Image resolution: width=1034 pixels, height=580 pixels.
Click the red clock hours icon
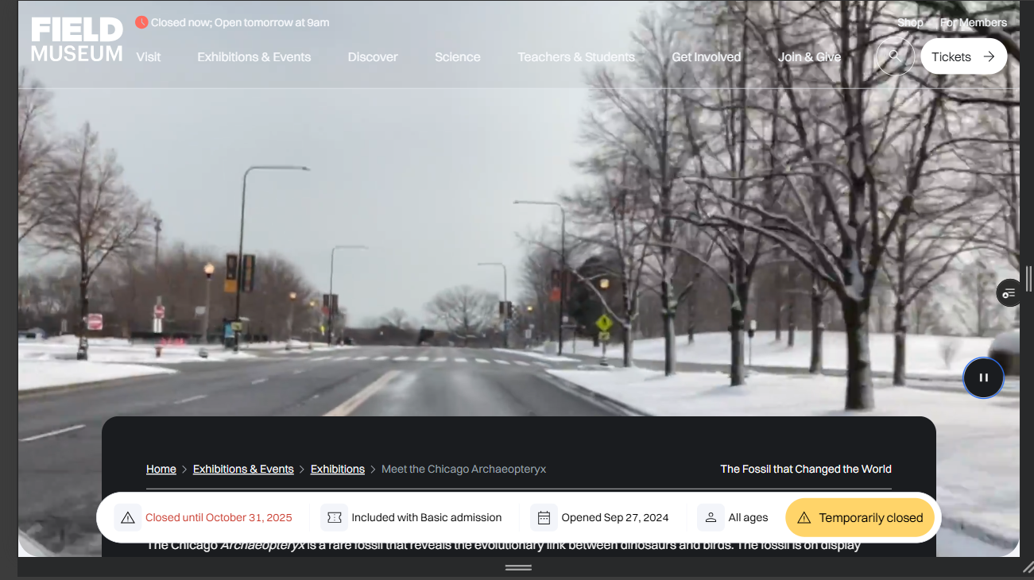coord(141,22)
